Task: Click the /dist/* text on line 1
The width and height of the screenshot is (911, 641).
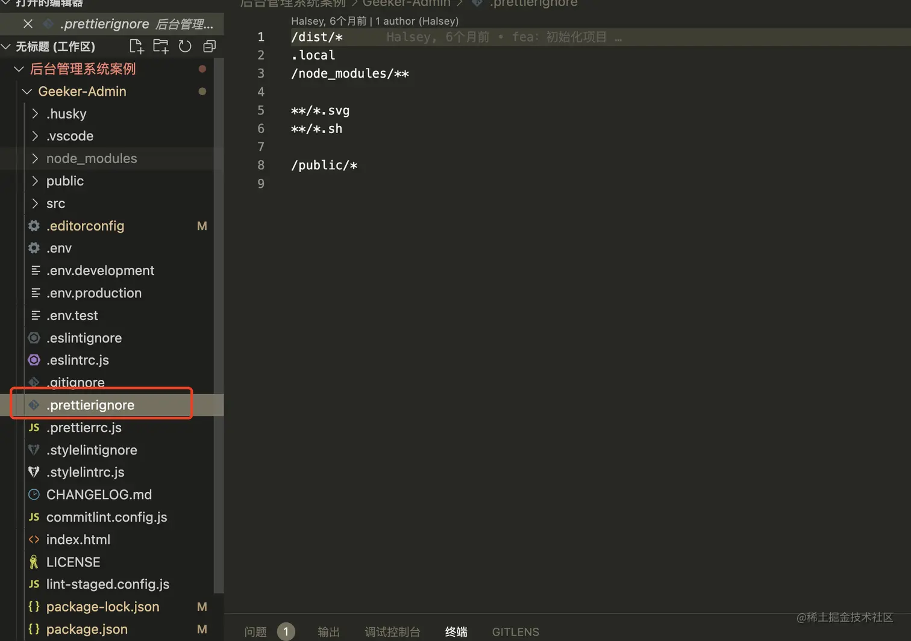Action: [317, 37]
